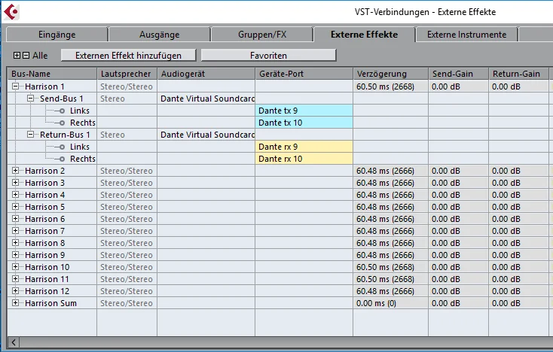Select Harrison 1 delay 60.50 ms (2668)
Image resolution: width=553 pixels, height=352 pixels.
pyautogui.click(x=390, y=86)
